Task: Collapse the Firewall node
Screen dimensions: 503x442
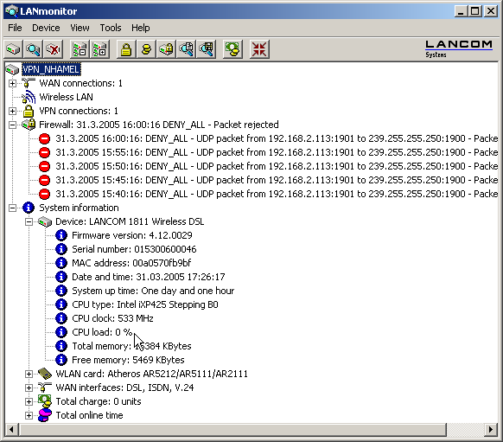Action: click(x=12, y=125)
